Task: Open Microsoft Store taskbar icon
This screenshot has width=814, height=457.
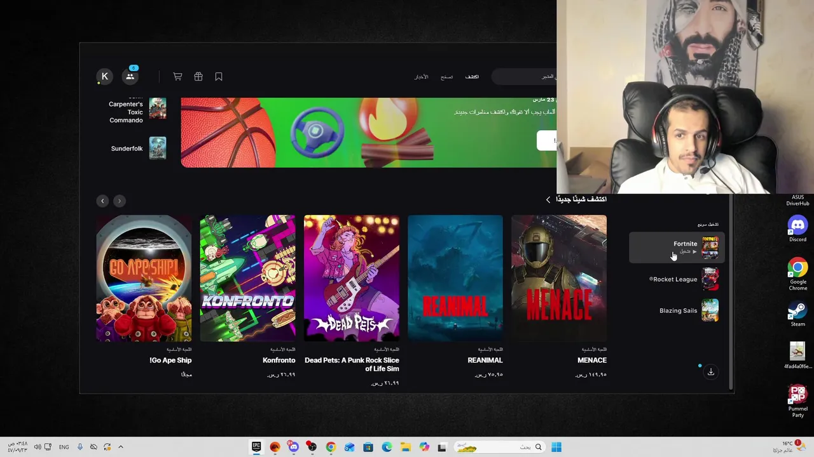Action: 368,447
